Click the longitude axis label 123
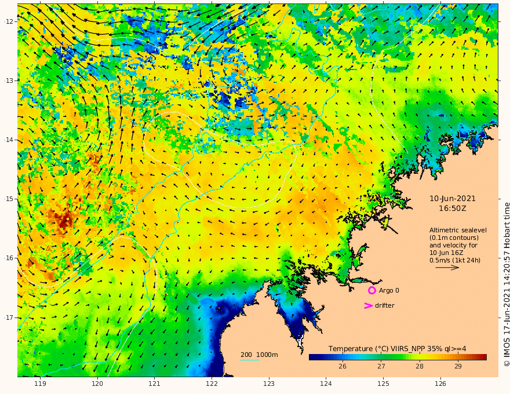The height and width of the screenshot is (394, 510). [x=269, y=384]
